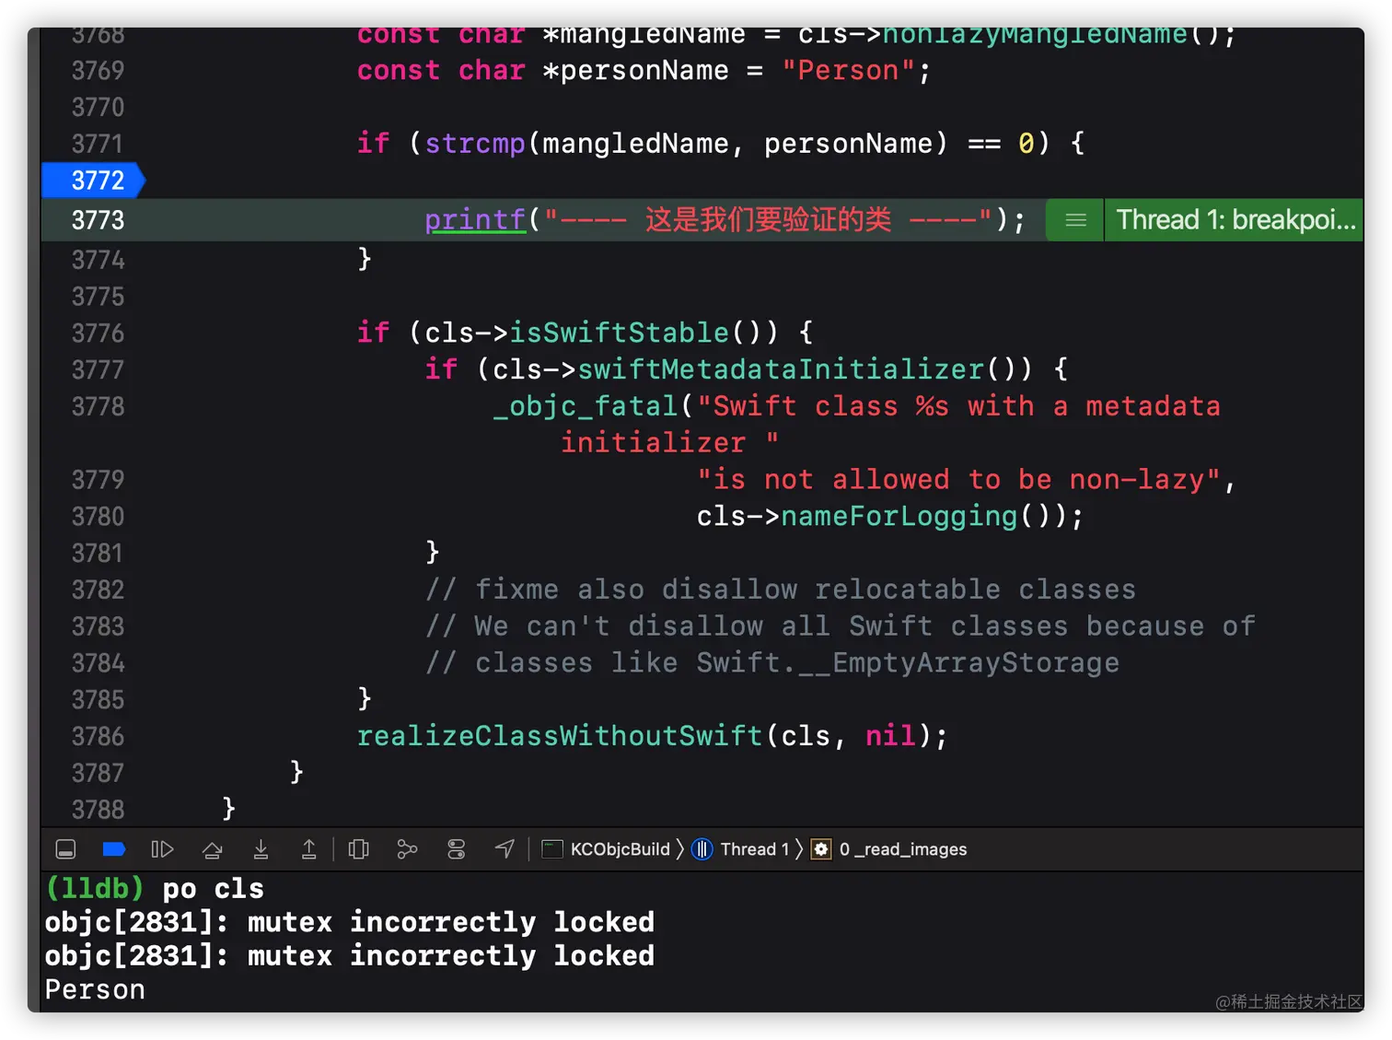Click line number 3786 in the gutter
1392x1040 pixels.
coord(98,736)
